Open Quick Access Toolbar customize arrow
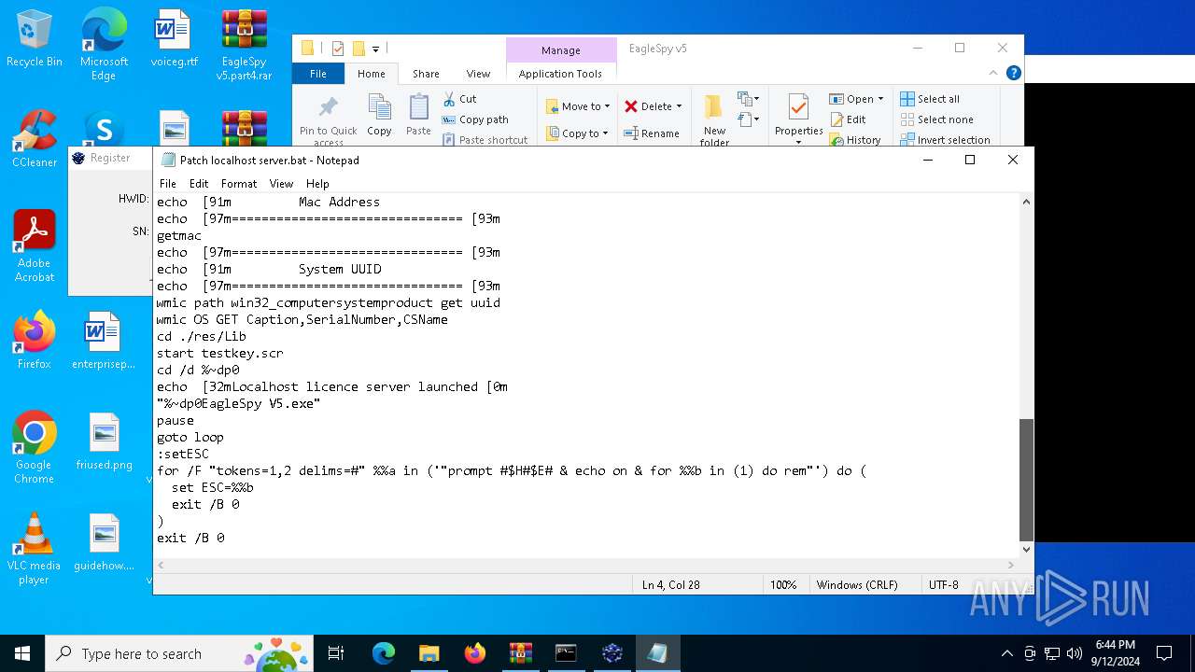 coord(375,49)
